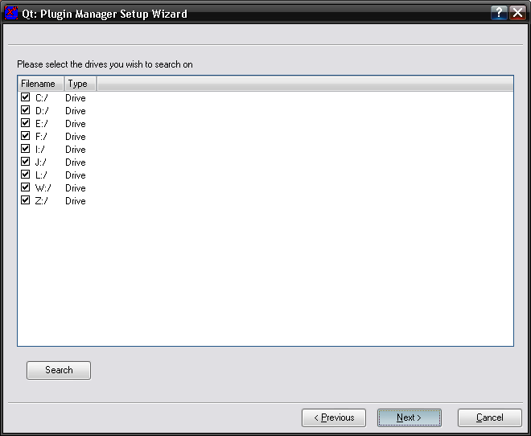Sort list by the Filename column header
This screenshot has width=531, height=436.
point(39,84)
